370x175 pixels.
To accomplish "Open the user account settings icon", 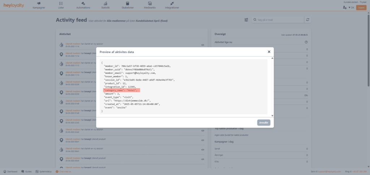I will click(344, 7).
